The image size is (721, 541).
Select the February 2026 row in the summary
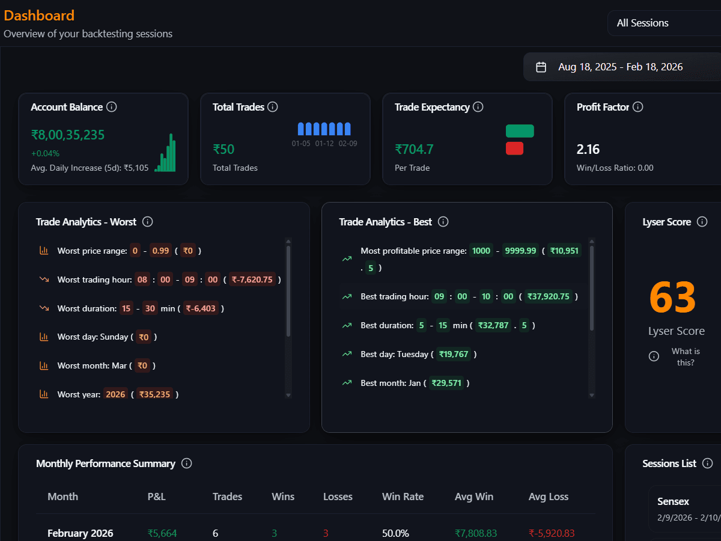pyautogui.click(x=81, y=533)
